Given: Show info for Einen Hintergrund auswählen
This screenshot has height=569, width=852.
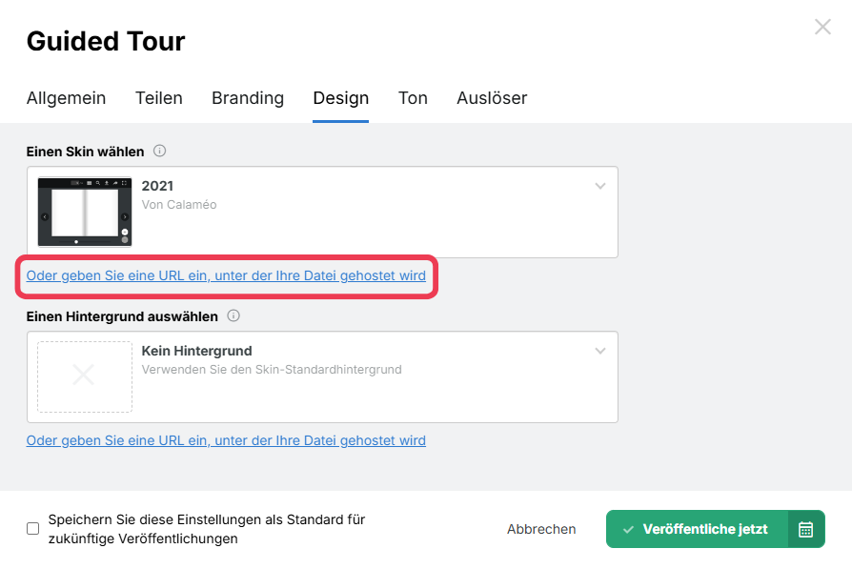Looking at the screenshot, I should pos(233,315).
